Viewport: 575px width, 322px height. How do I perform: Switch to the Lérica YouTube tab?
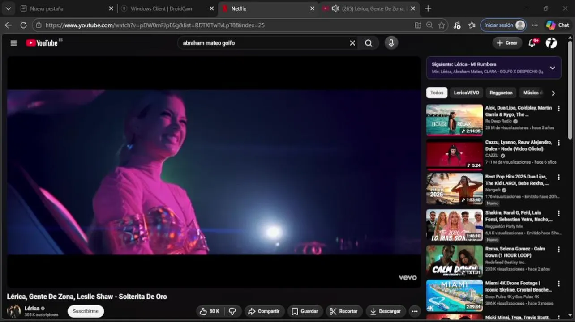[369, 8]
